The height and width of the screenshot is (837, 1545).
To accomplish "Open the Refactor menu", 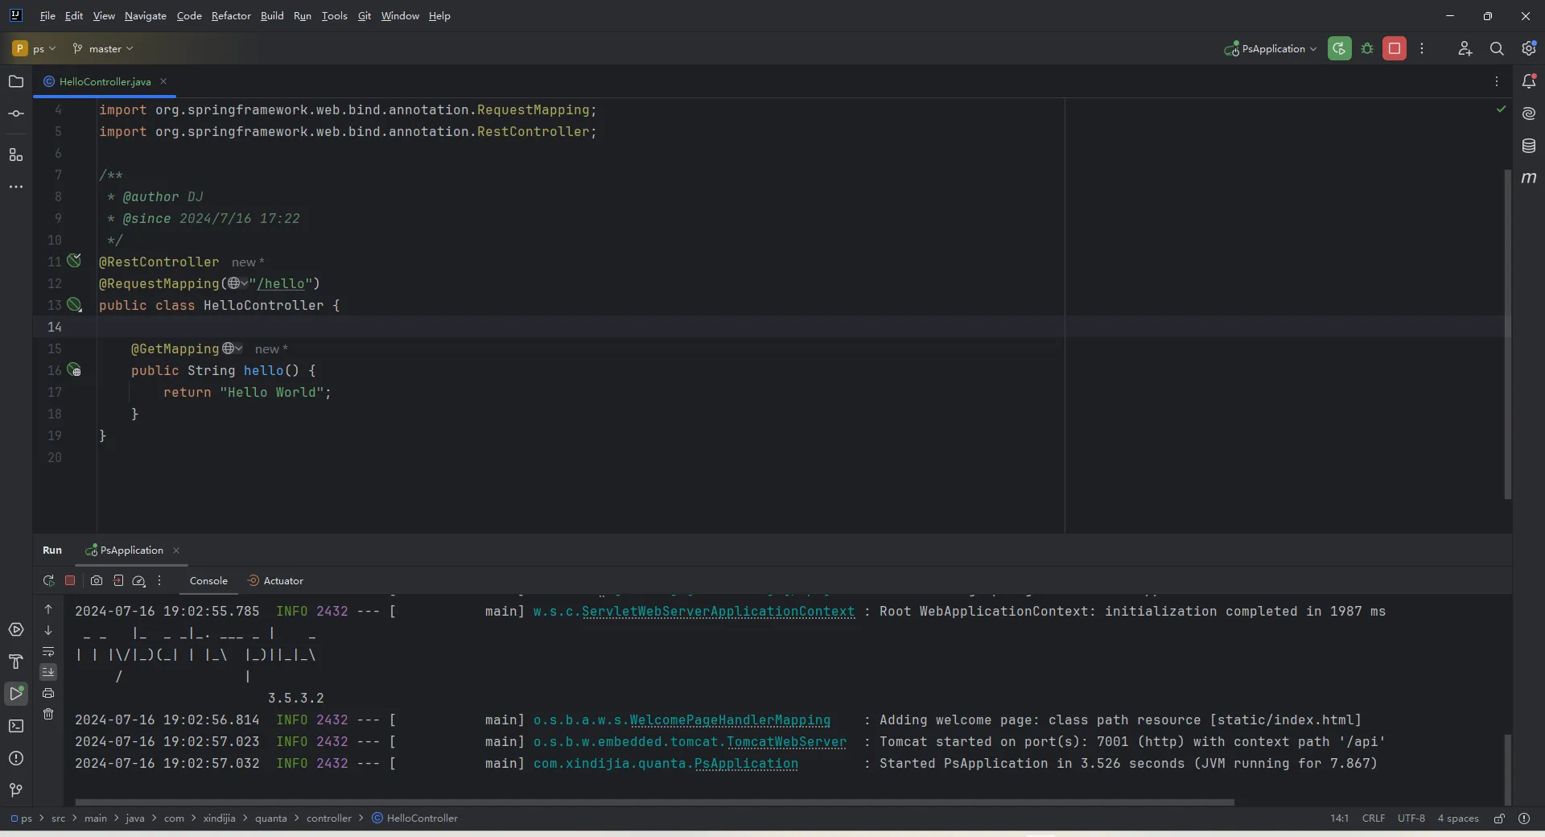I will pos(231,15).
